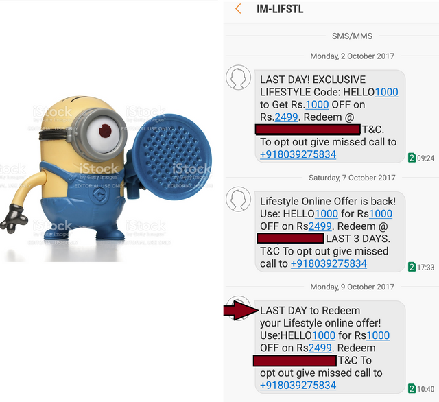This screenshot has width=439, height=402.
Task: Click Rs.2499 link in first message
Action: [x=286, y=117]
